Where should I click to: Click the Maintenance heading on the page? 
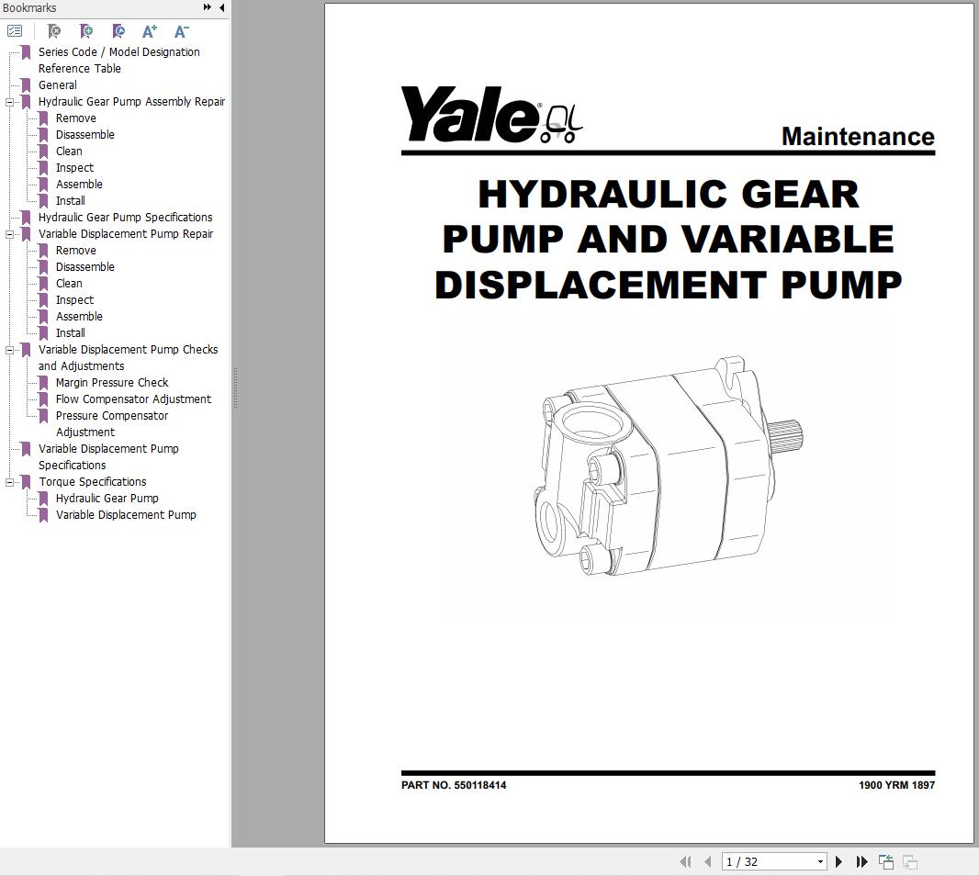tap(858, 137)
